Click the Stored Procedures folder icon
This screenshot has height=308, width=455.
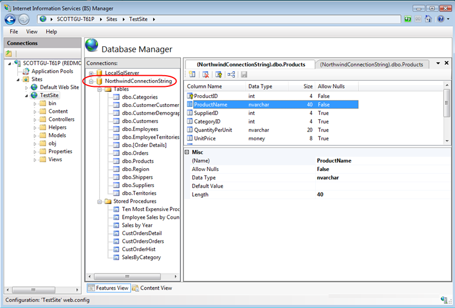[x=108, y=201]
